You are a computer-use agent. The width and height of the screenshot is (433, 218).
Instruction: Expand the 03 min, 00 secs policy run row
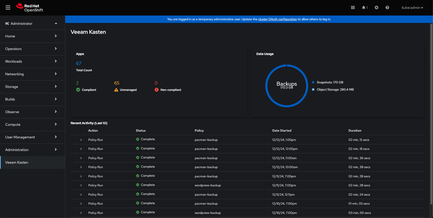(x=81, y=213)
